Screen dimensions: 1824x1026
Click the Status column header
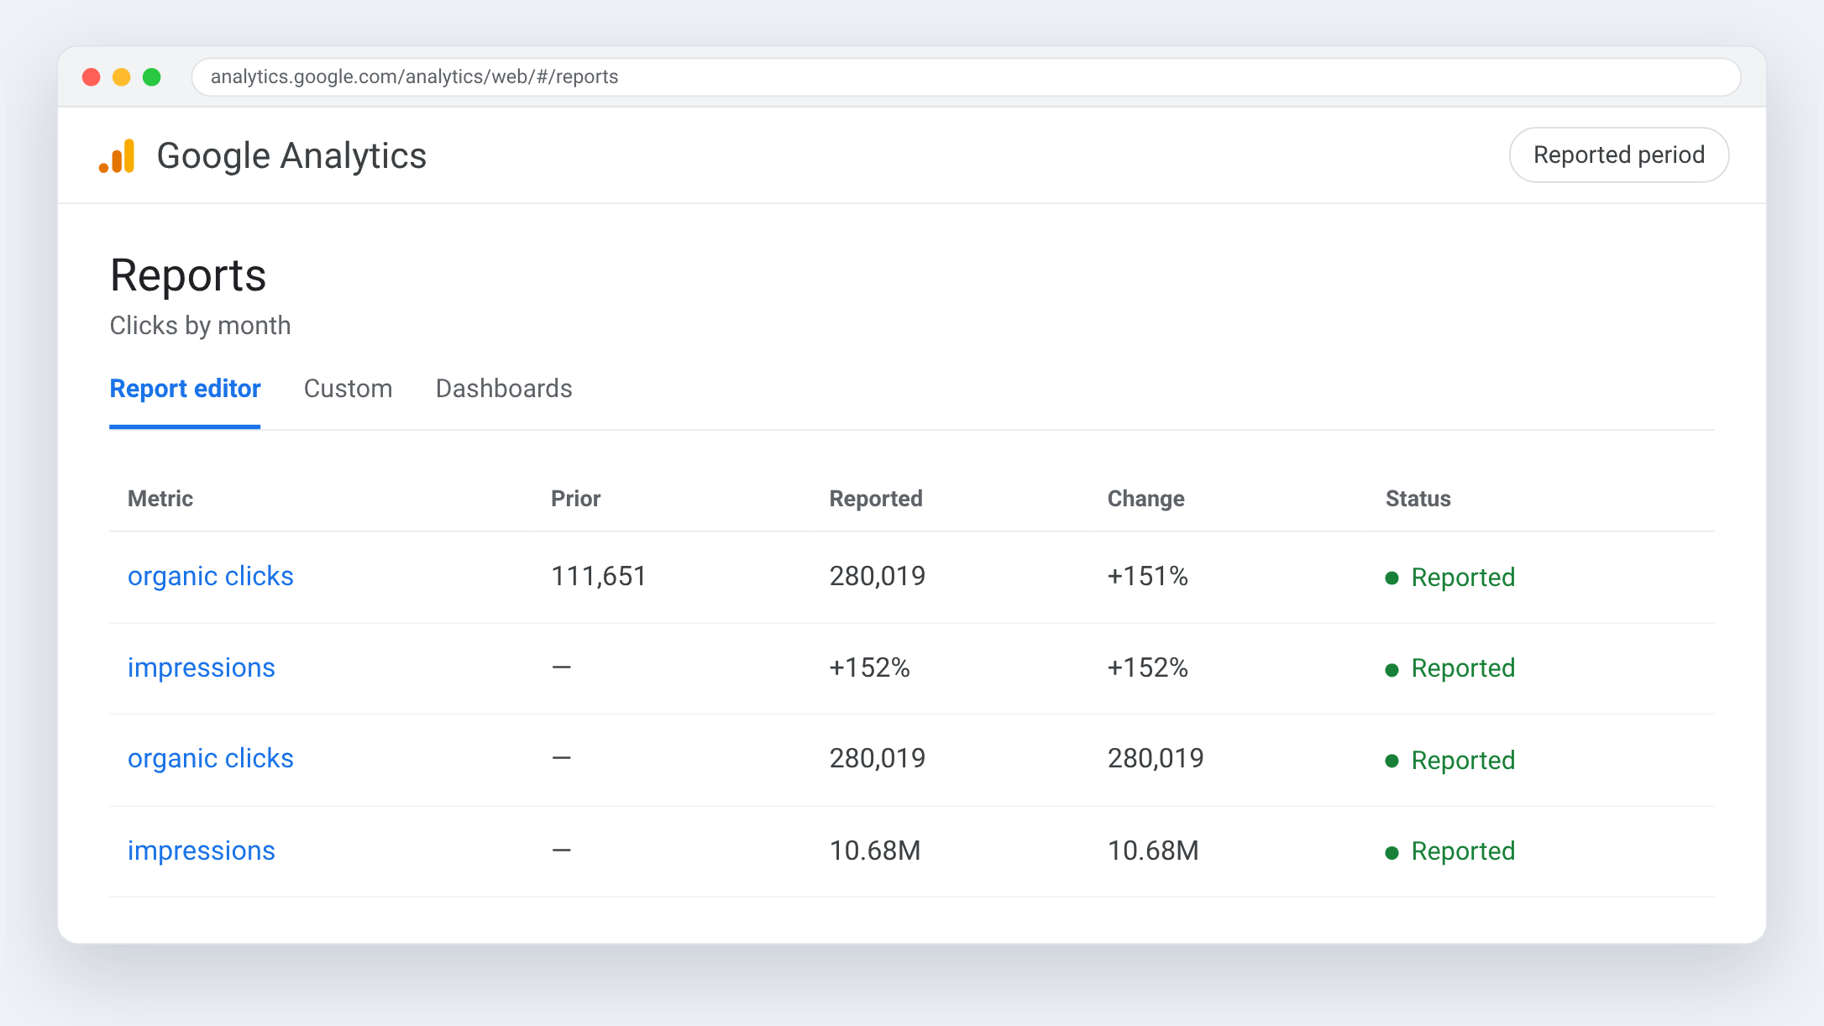pyautogui.click(x=1418, y=499)
